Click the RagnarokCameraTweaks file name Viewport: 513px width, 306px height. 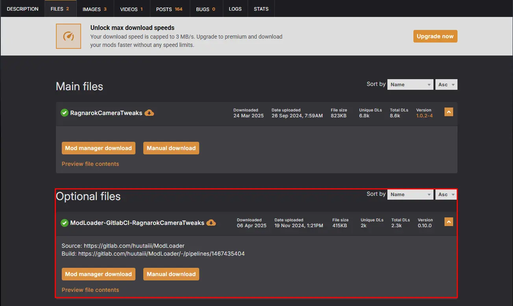pos(106,113)
